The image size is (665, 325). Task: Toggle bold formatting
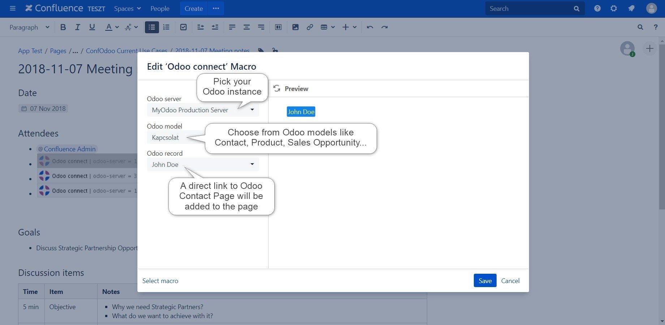[x=63, y=27]
